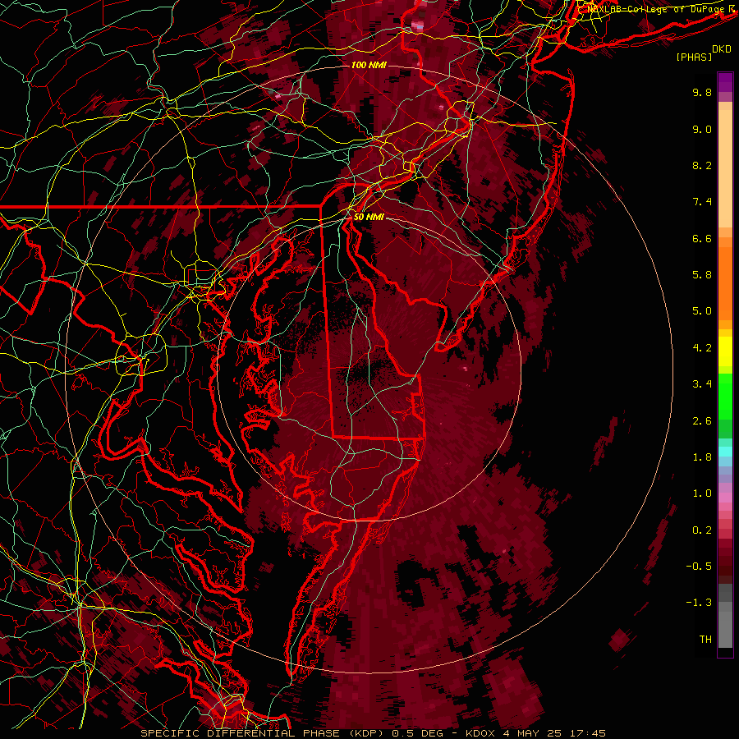Click the DKD label above the legend

point(722,49)
